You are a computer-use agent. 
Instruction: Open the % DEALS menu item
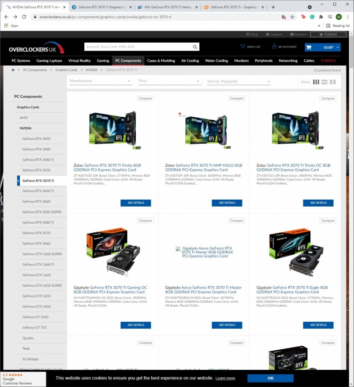pos(328,61)
